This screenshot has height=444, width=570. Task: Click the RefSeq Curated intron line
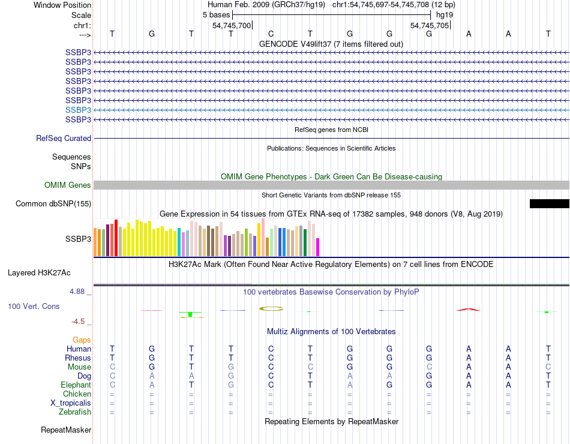[x=332, y=138]
